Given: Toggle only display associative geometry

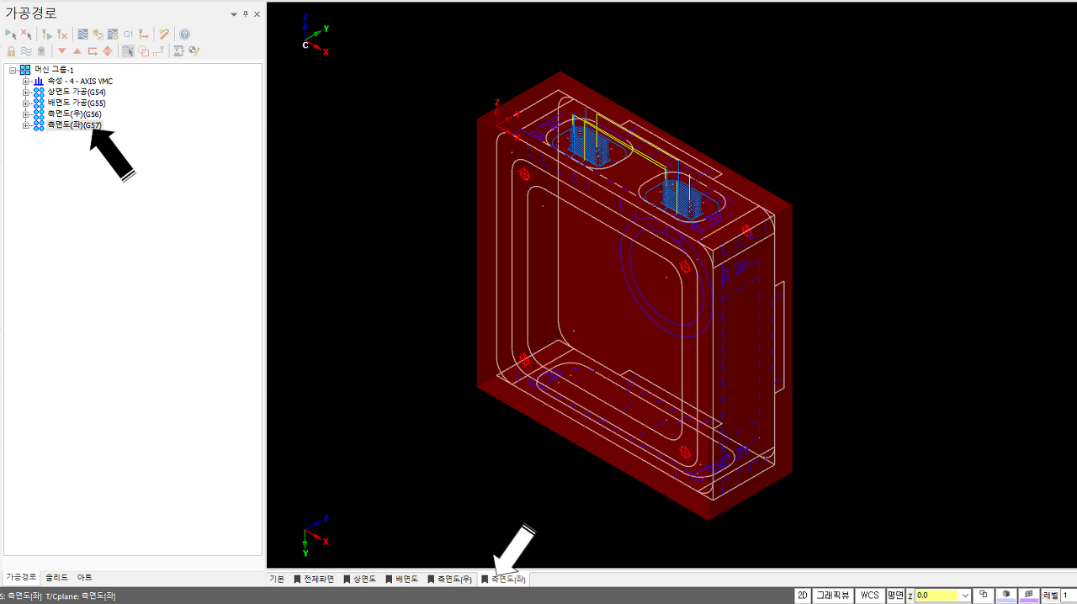Looking at the screenshot, I should click(x=143, y=51).
